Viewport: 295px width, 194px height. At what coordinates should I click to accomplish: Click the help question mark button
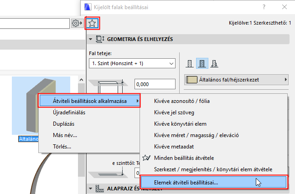click(x=264, y=6)
